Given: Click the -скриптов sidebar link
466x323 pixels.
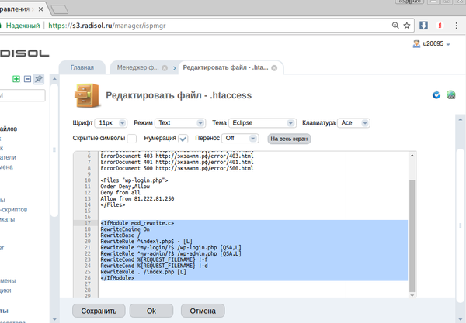Looking at the screenshot, I should click(x=14, y=210).
